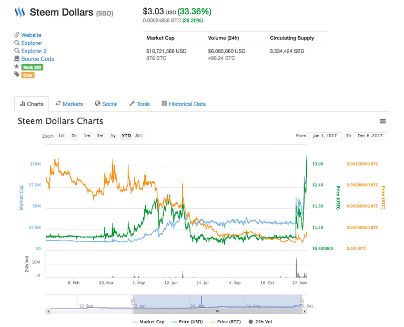Click the (33.36%) change percentage
Image resolution: width=404 pixels, height=327 pixels.
[195, 12]
